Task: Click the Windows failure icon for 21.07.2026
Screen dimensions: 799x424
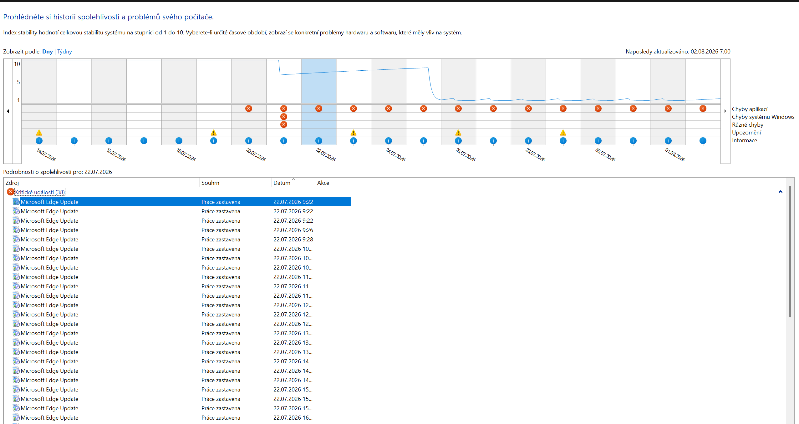Action: click(x=284, y=117)
